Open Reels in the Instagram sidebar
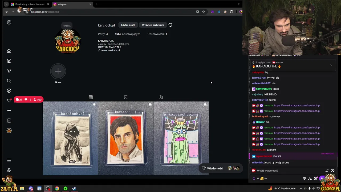The image size is (341, 192). tap(9, 61)
